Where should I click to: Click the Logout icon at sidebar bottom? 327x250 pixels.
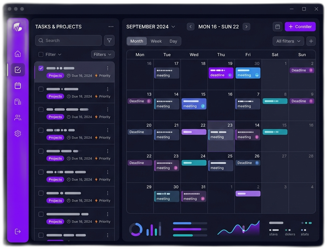(18, 232)
